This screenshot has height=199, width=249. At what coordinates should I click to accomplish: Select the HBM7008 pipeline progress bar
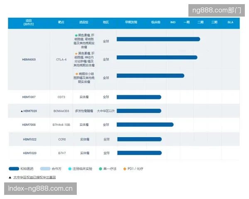coord(145,124)
